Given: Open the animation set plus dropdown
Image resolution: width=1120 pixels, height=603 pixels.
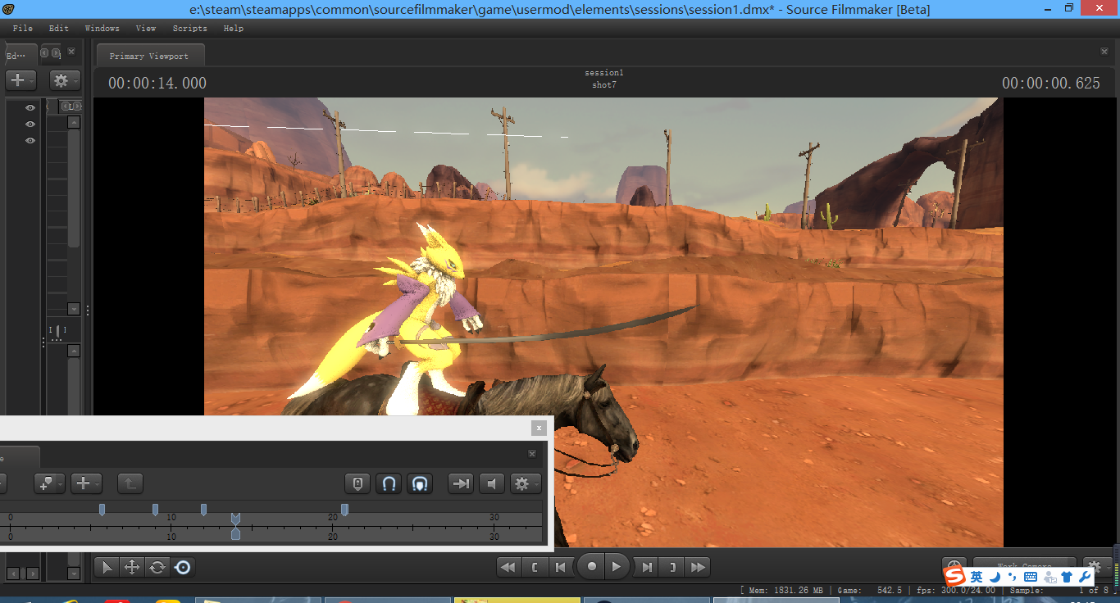Looking at the screenshot, I should pyautogui.click(x=20, y=80).
